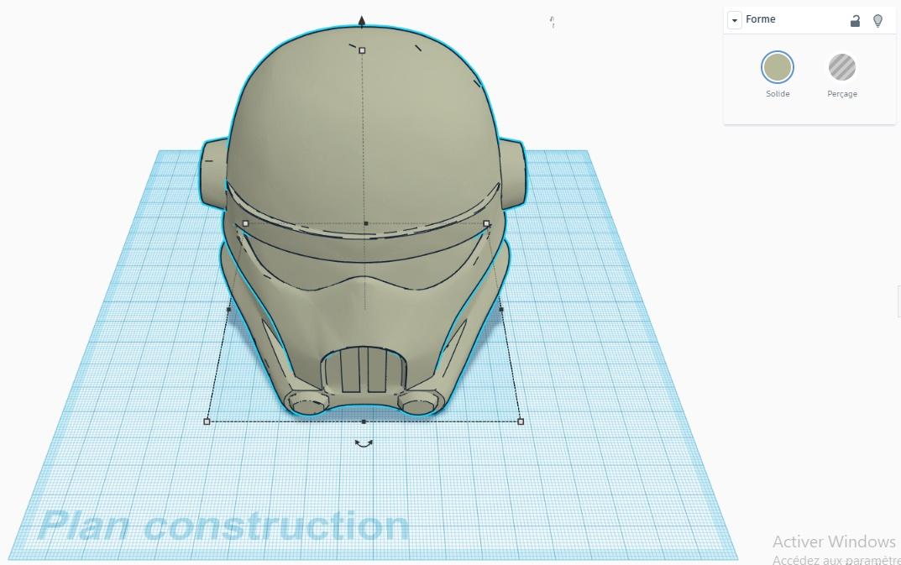Click the Perçage label
The height and width of the screenshot is (565, 901).
842,94
